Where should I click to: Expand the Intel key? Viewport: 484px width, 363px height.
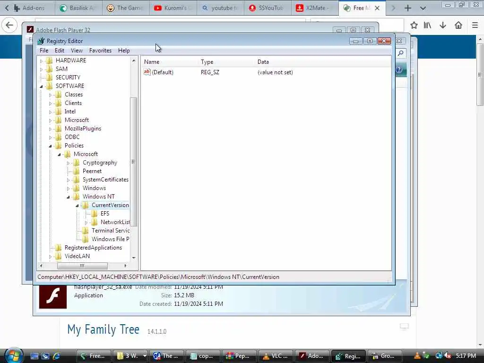pyautogui.click(x=50, y=112)
